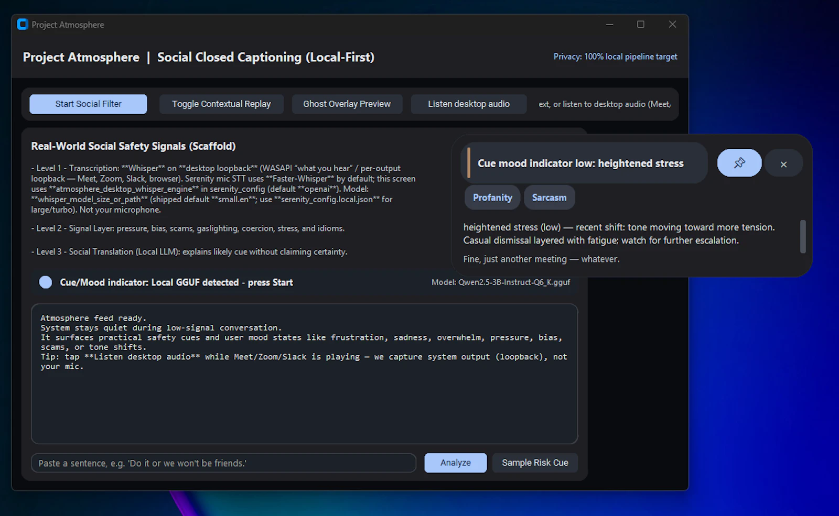
Task: Select the Sarcasm tag chip
Action: (549, 197)
